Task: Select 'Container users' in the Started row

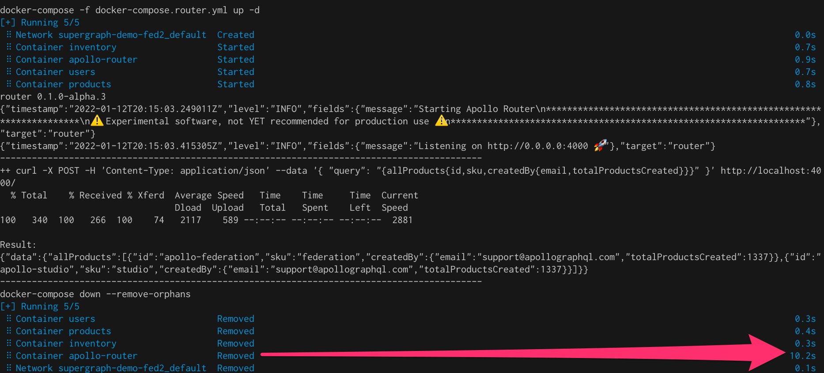Action: click(x=55, y=72)
